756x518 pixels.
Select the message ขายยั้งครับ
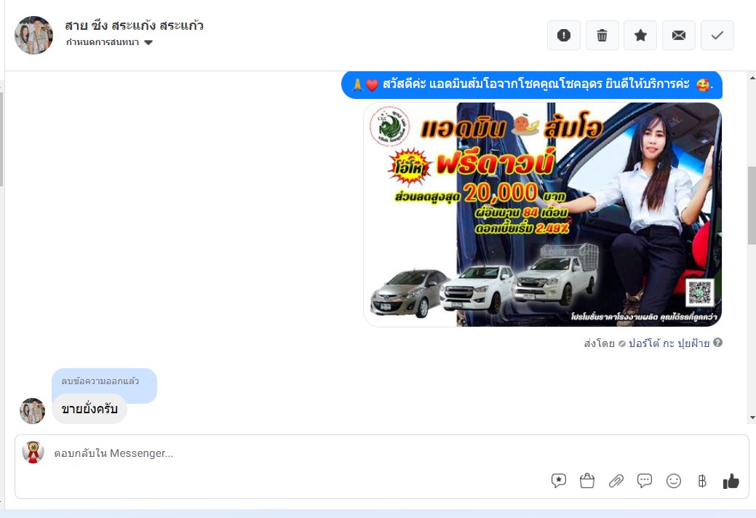coord(89,409)
